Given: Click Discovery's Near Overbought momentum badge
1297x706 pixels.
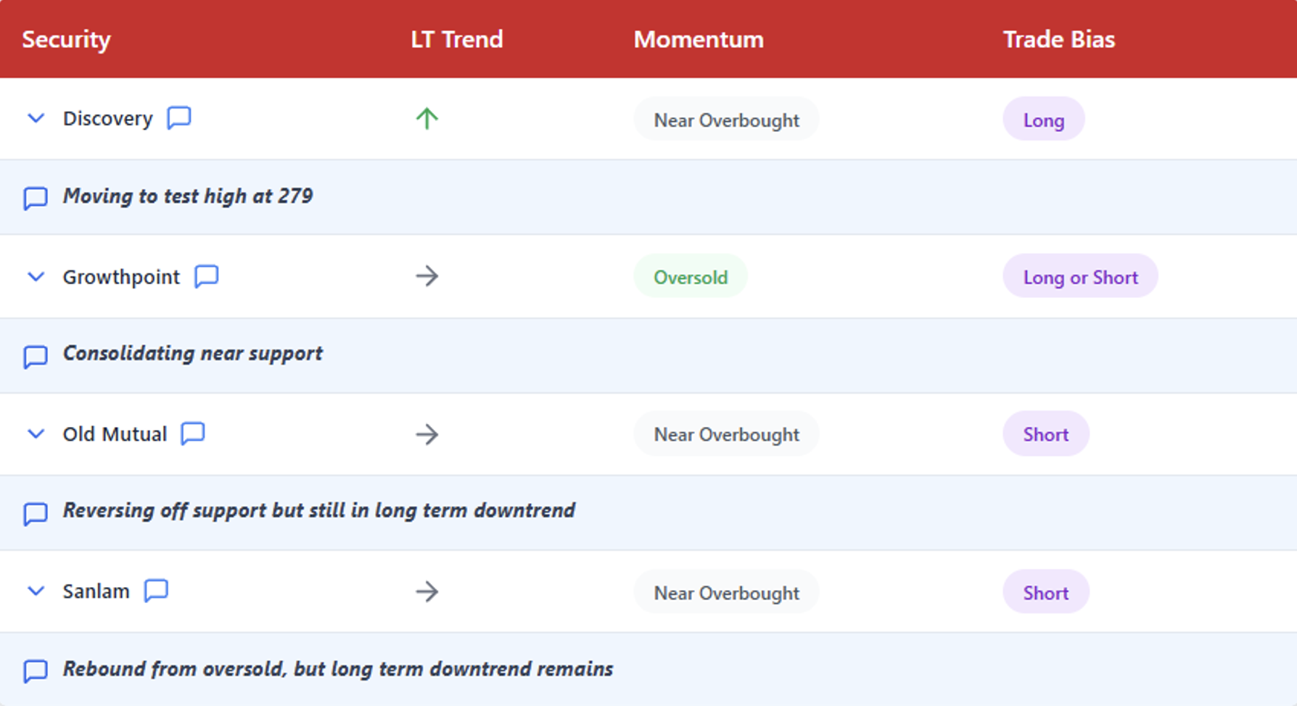Looking at the screenshot, I should pyautogui.click(x=726, y=120).
